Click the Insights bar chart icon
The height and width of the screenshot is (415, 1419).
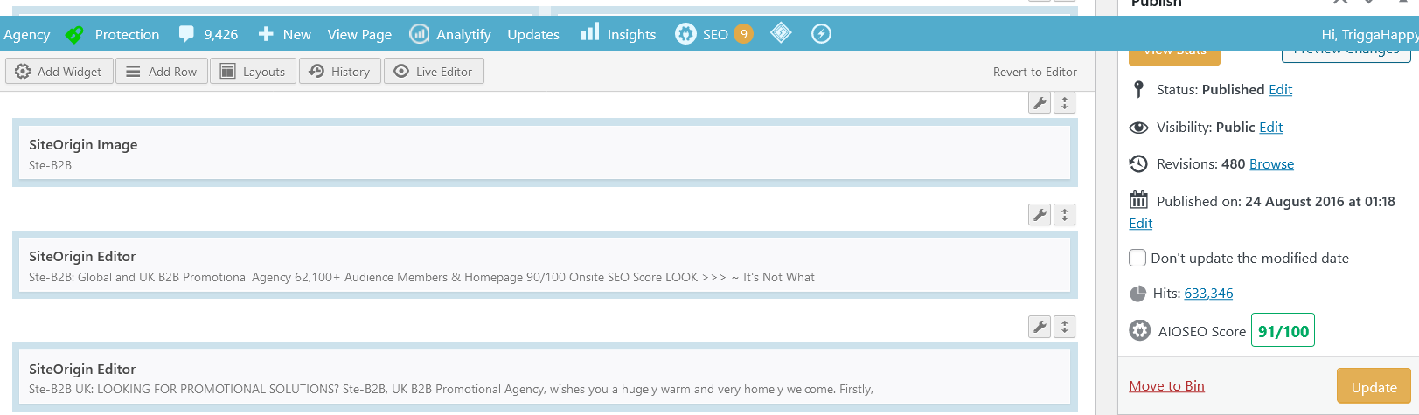(590, 33)
